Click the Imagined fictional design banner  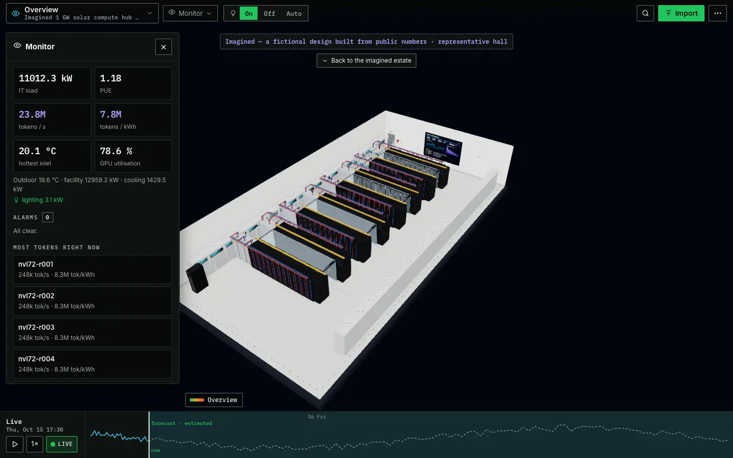pos(366,42)
